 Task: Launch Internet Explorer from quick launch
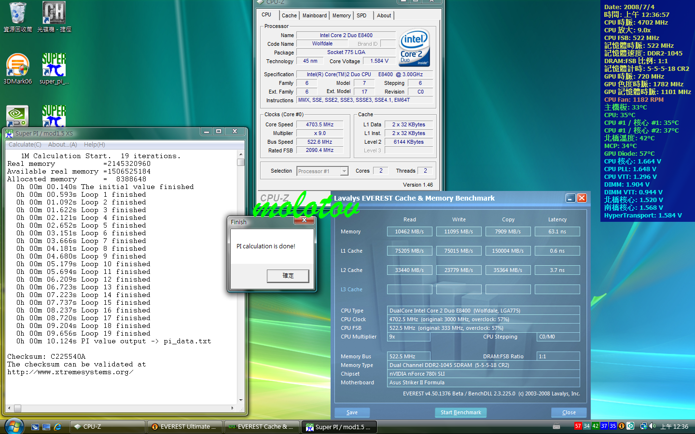pyautogui.click(x=58, y=427)
